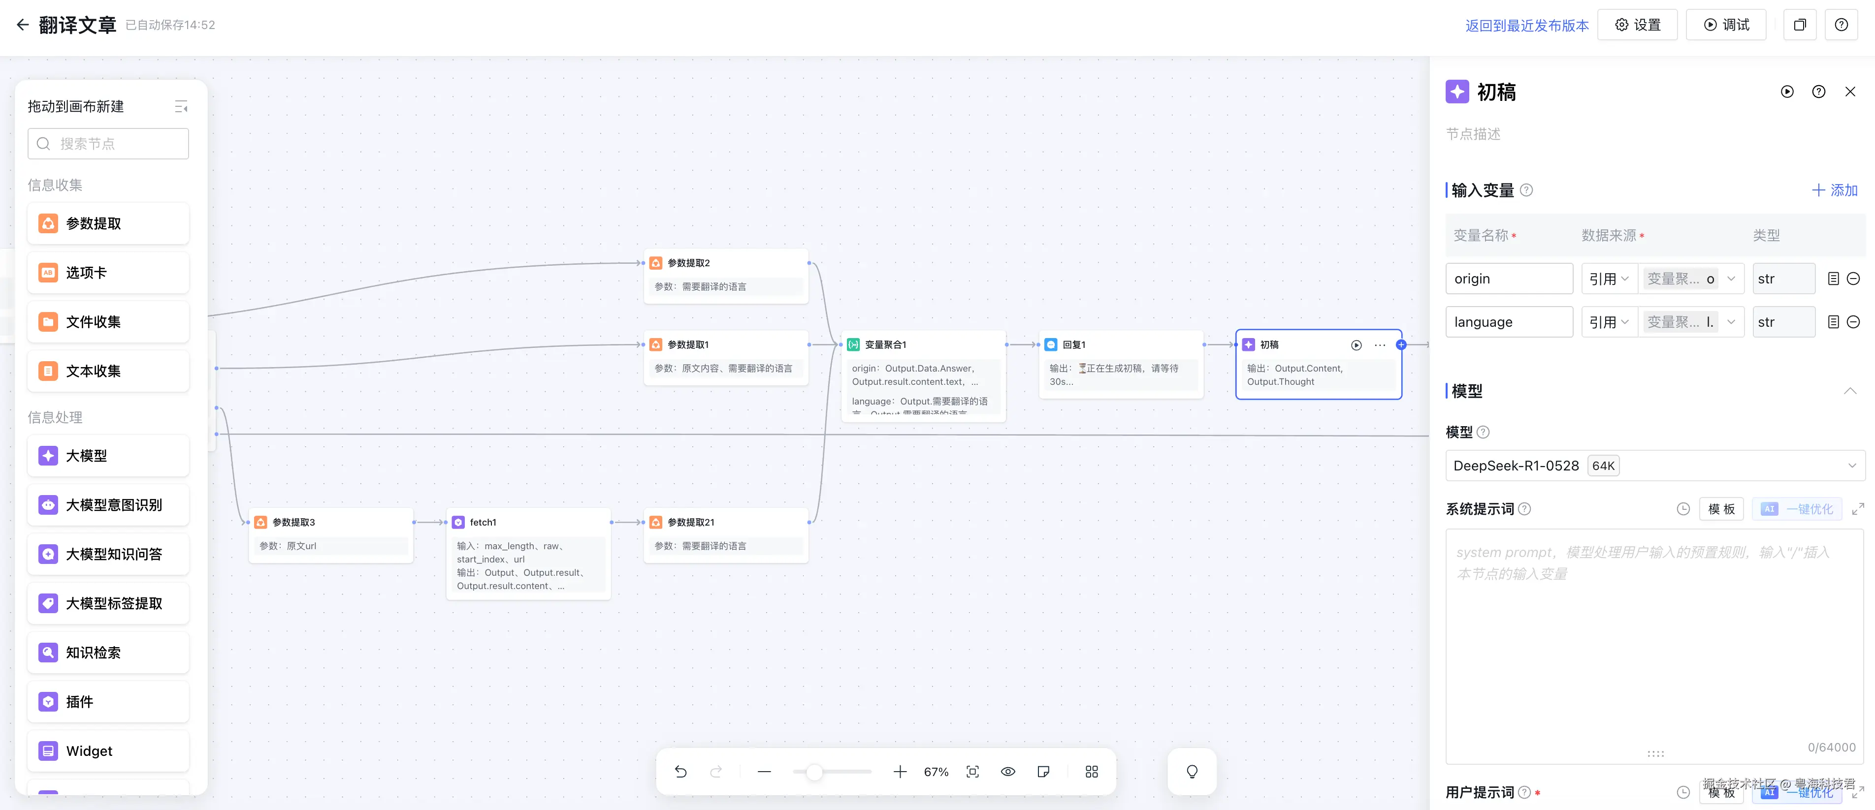Image resolution: width=1875 pixels, height=810 pixels.
Task: Click the minus icon to remove origin variable
Action: tap(1853, 279)
